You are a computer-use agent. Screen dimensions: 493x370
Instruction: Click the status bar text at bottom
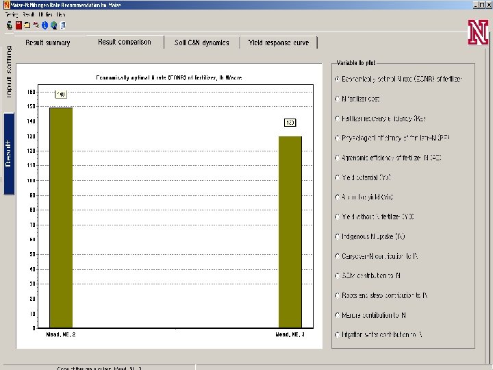pos(99,368)
